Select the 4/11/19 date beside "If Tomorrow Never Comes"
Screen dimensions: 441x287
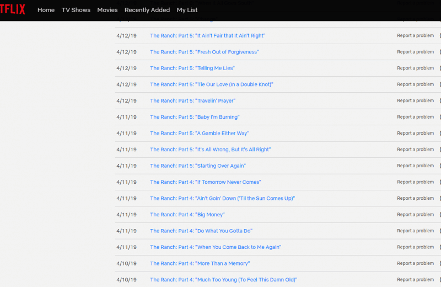pyautogui.click(x=127, y=182)
